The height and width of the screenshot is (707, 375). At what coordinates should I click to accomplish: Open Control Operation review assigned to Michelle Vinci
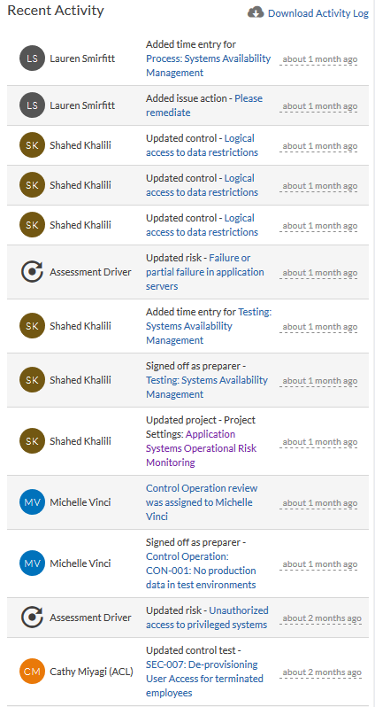pos(202,502)
